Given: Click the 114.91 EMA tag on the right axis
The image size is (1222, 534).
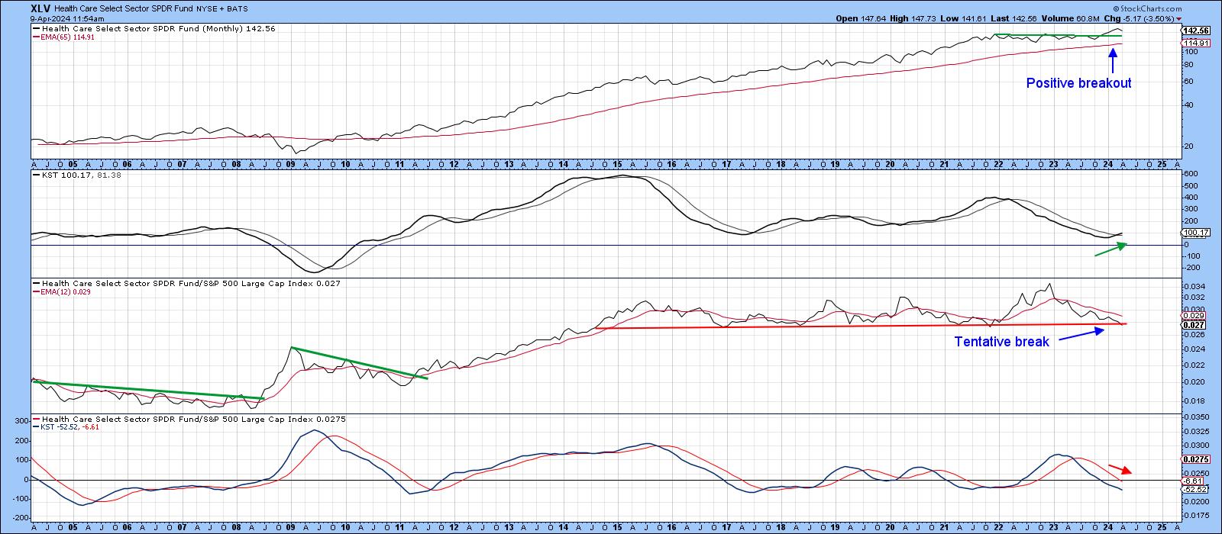Looking at the screenshot, I should [x=1194, y=43].
